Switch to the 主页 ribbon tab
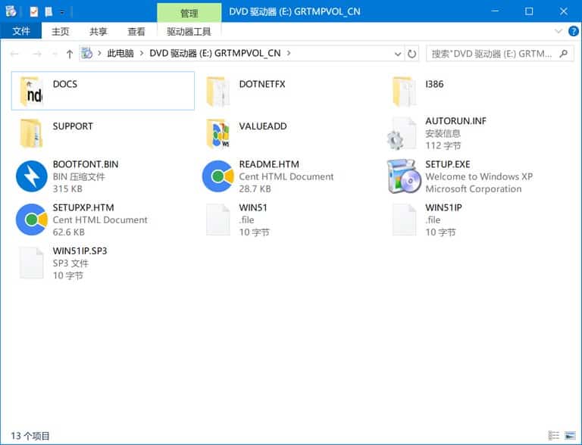Image resolution: width=582 pixels, height=445 pixels. pos(60,32)
